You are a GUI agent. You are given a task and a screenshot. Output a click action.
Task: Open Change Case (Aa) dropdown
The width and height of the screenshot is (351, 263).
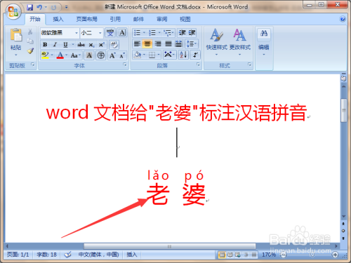point(76,55)
